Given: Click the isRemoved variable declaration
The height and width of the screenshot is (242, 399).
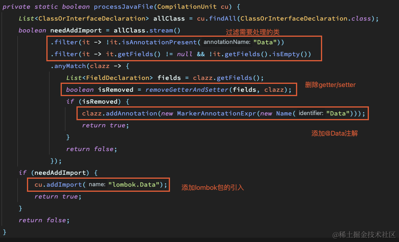Looking at the screenshot, I should (x=116, y=90).
